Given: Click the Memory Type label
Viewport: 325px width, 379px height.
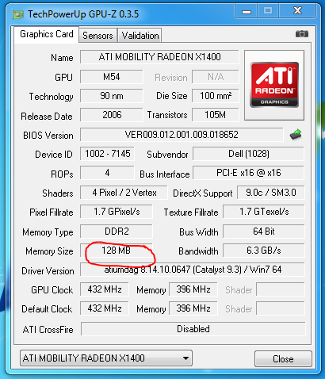Looking at the screenshot, I should 48,232.
